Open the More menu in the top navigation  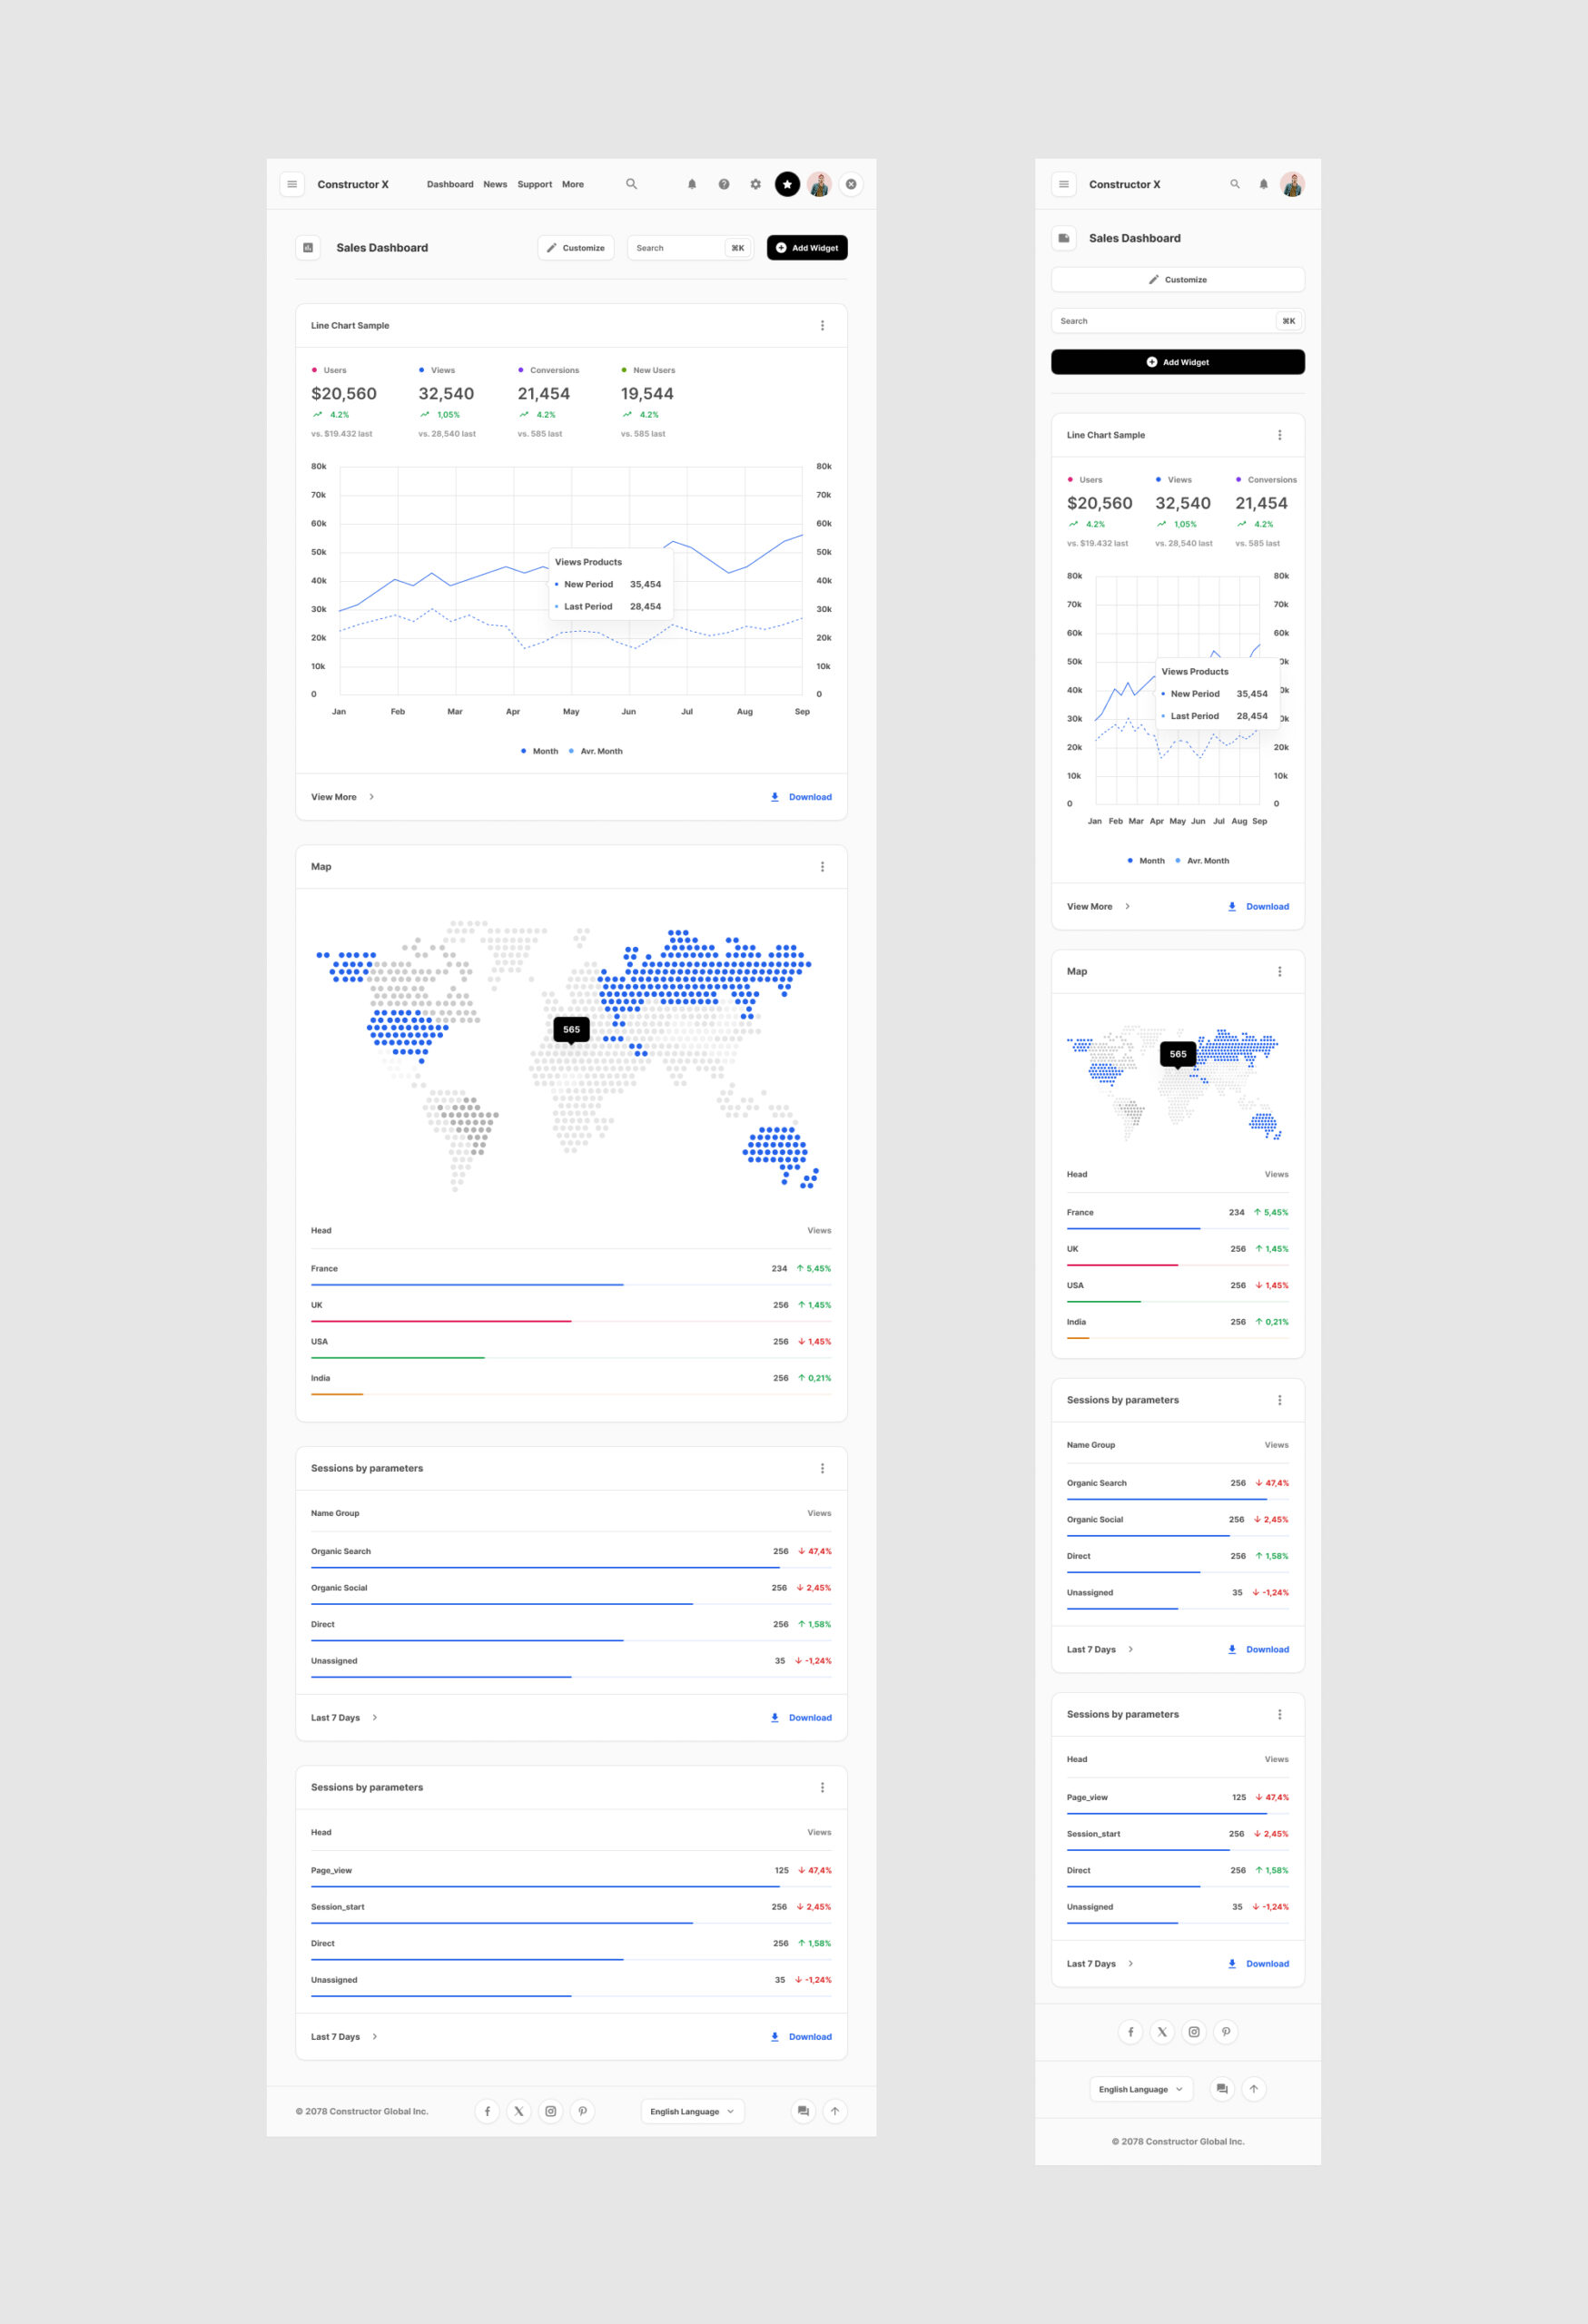point(573,184)
